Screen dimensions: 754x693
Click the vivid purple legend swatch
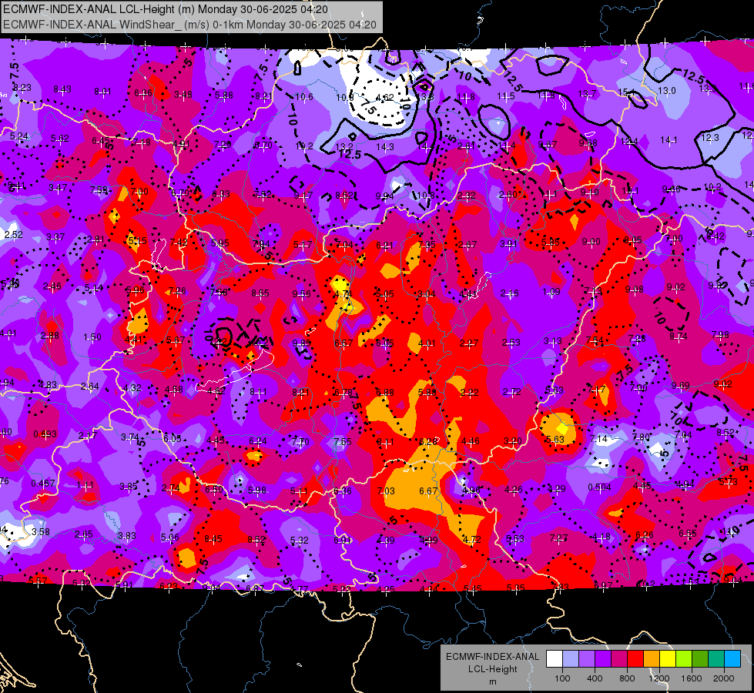tap(602, 659)
